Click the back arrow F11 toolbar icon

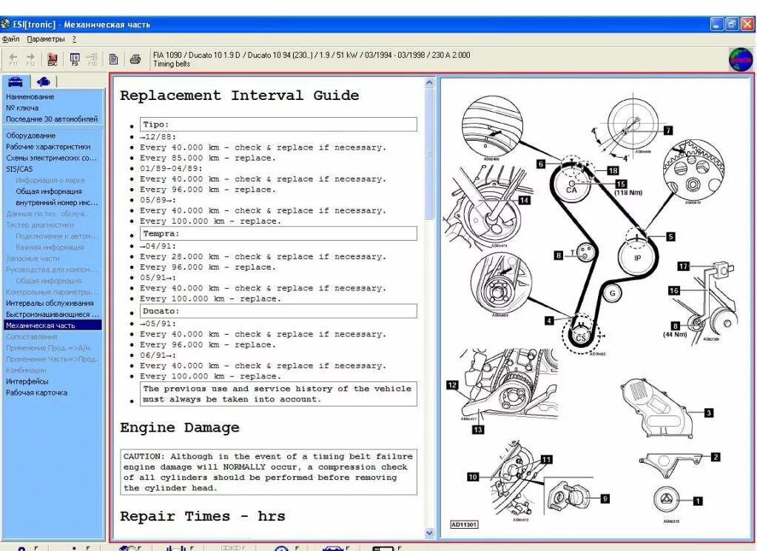click(x=13, y=59)
